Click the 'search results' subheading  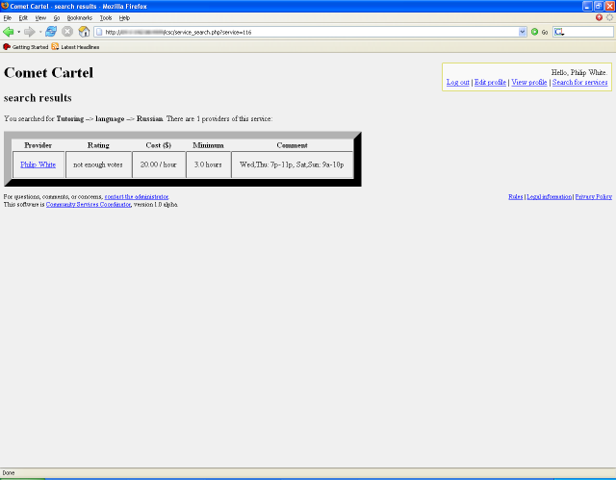coord(38,98)
